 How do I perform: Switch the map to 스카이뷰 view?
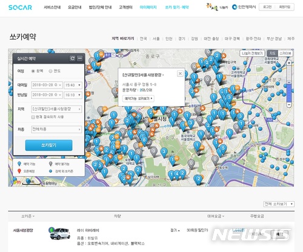(285, 53)
